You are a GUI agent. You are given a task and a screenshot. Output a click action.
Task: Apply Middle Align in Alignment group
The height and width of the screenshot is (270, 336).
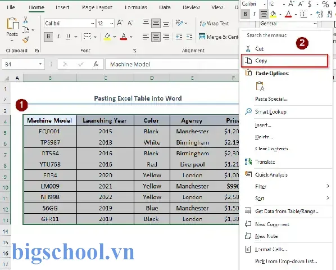click(156, 23)
